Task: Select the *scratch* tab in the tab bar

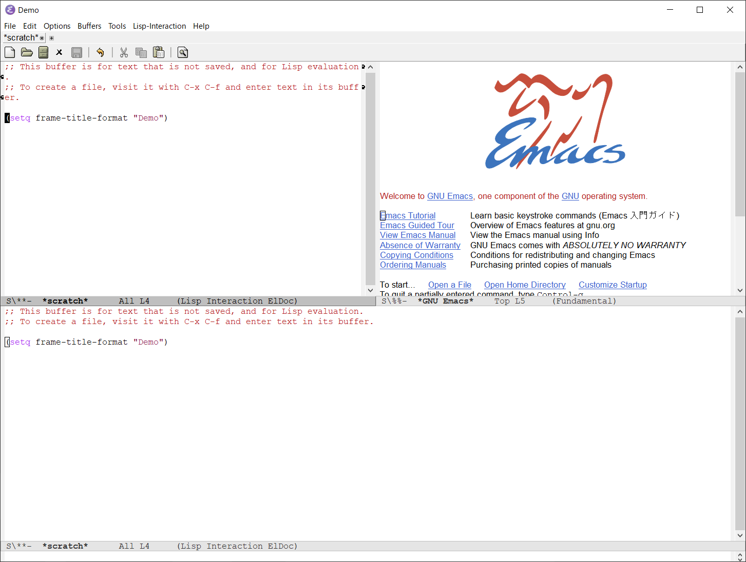Action: point(21,38)
